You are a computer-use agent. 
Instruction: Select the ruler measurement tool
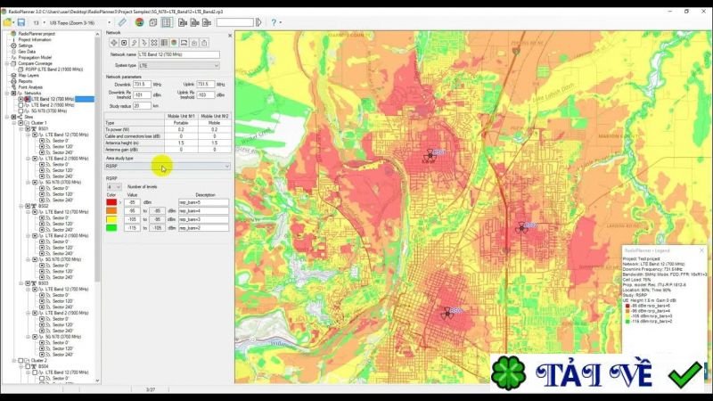pyautogui.click(x=122, y=22)
